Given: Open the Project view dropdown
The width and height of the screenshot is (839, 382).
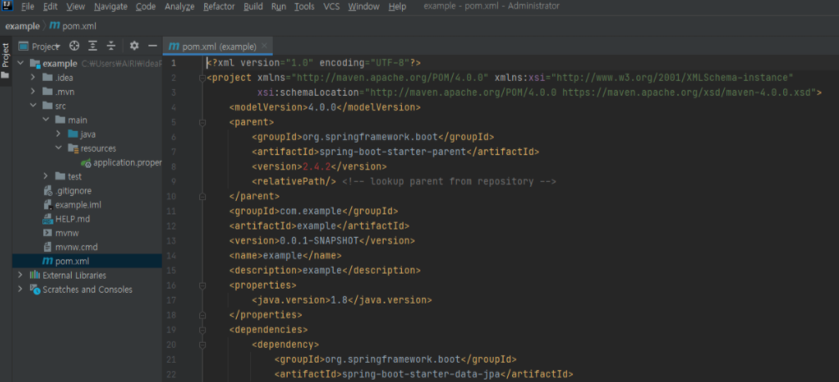Looking at the screenshot, I should click(x=39, y=46).
